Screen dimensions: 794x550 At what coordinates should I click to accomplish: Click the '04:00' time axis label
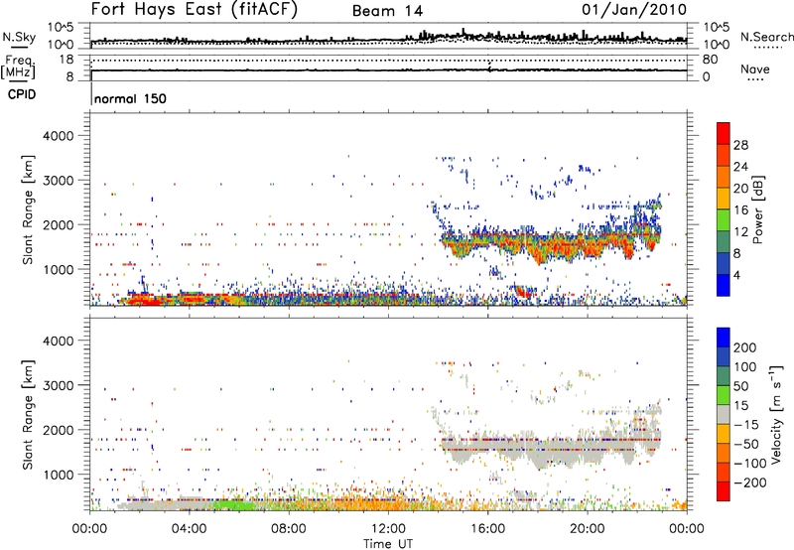click(189, 528)
